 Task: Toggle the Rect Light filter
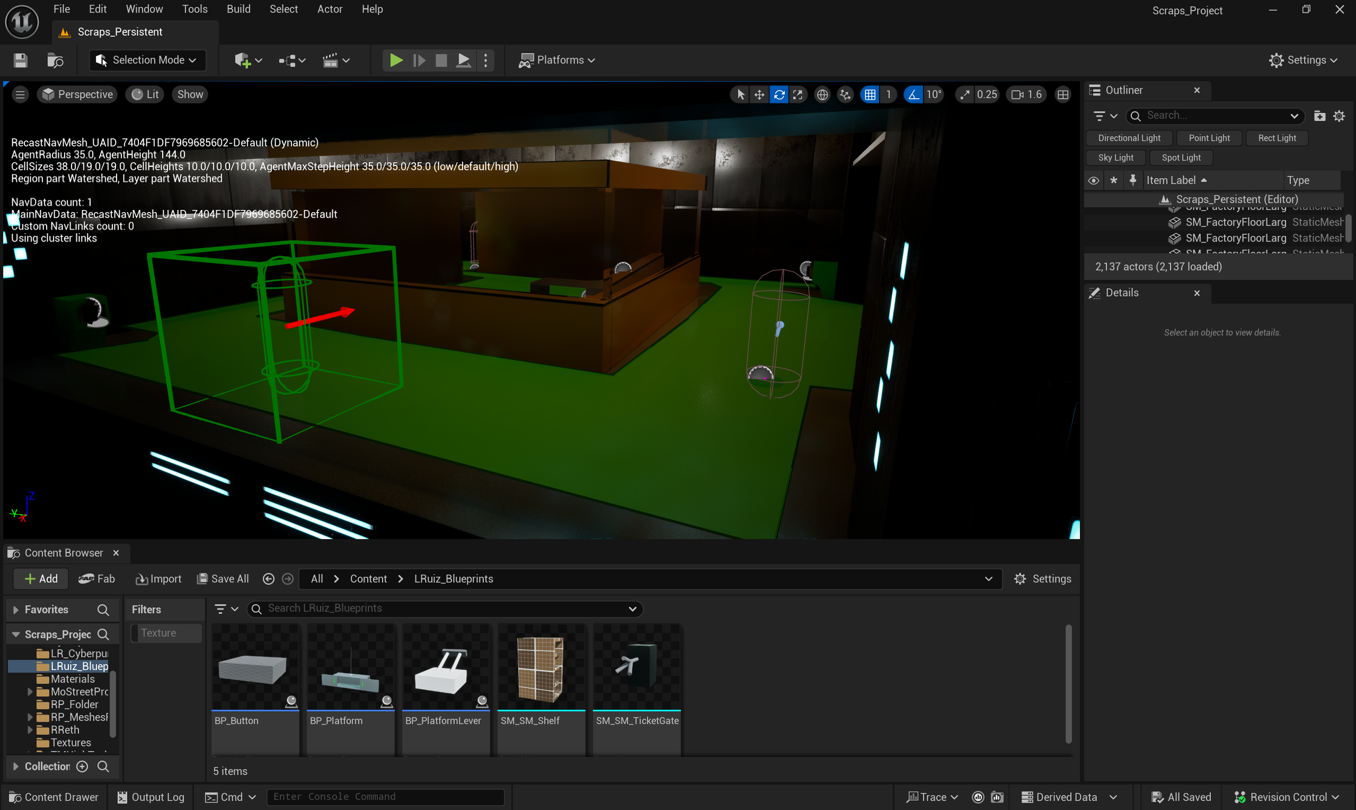[1277, 138]
